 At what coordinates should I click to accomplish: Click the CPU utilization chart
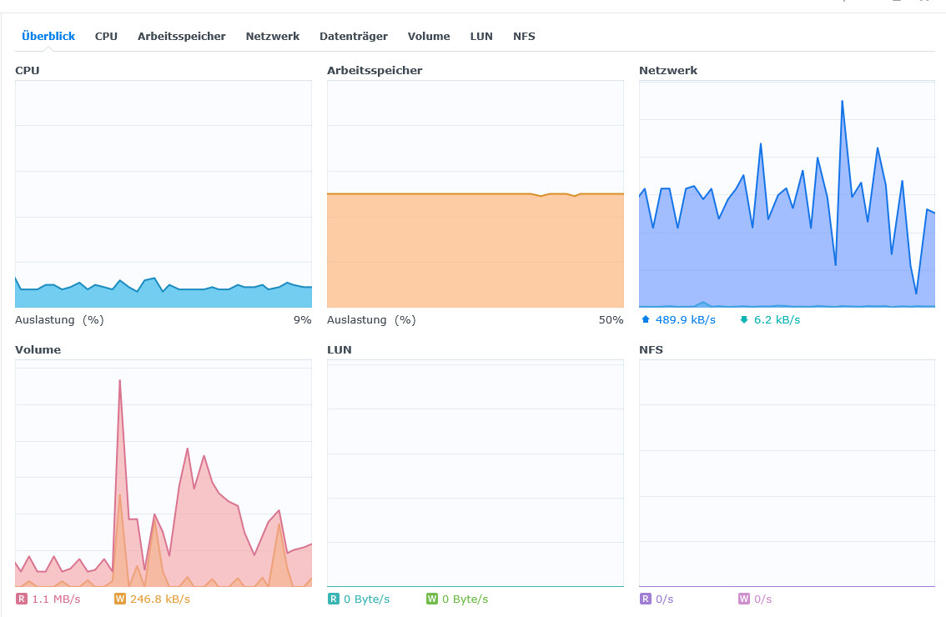[x=164, y=193]
